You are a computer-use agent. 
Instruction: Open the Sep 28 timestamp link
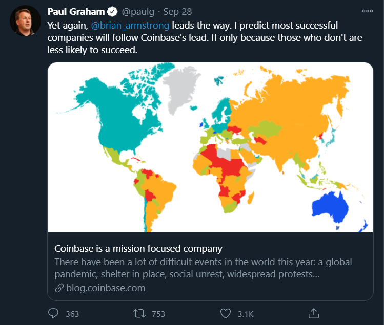coord(177,12)
